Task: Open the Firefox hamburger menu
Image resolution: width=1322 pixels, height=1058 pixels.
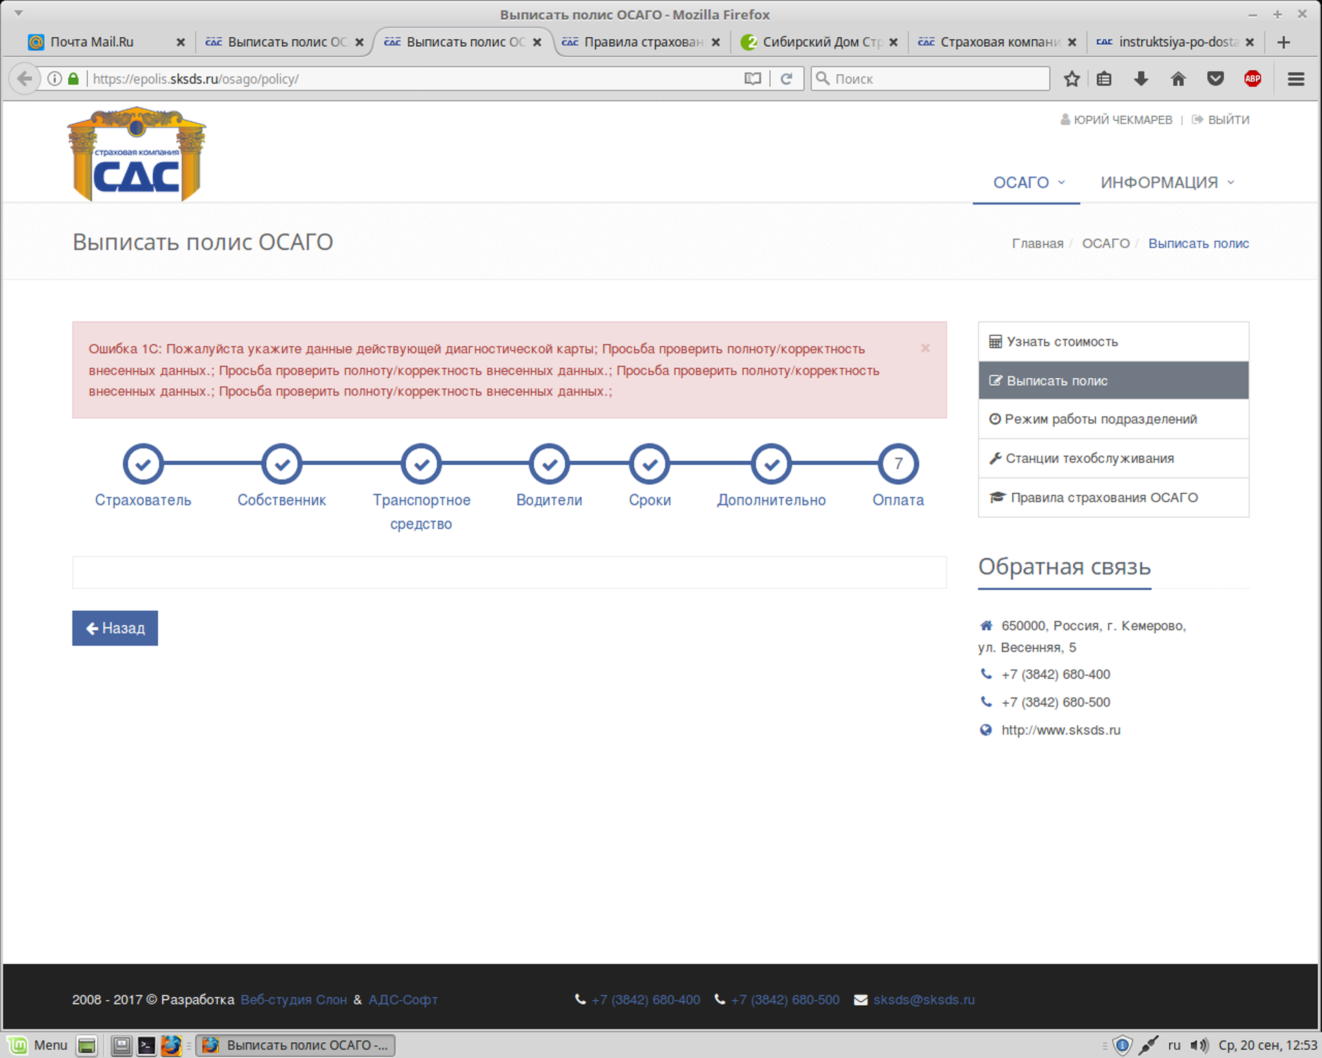Action: (1296, 79)
